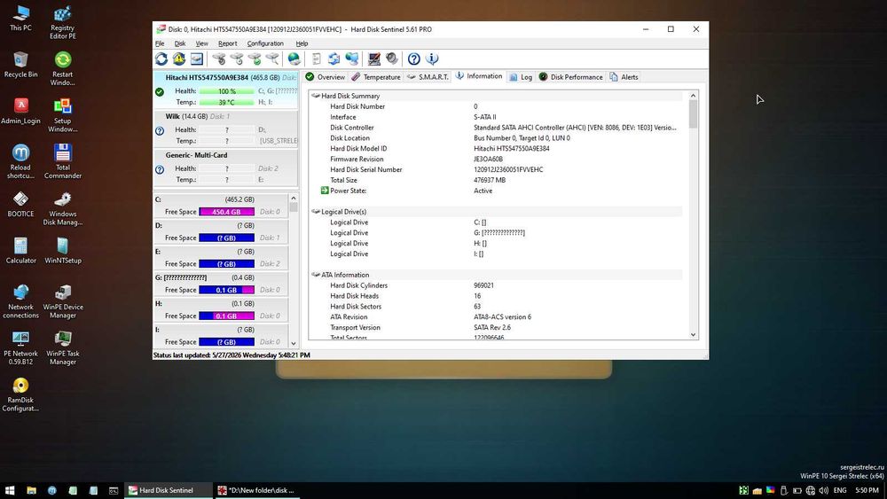Click the blue sync arrows toolbar icon
Screen dimensions: 887x499
334,58
